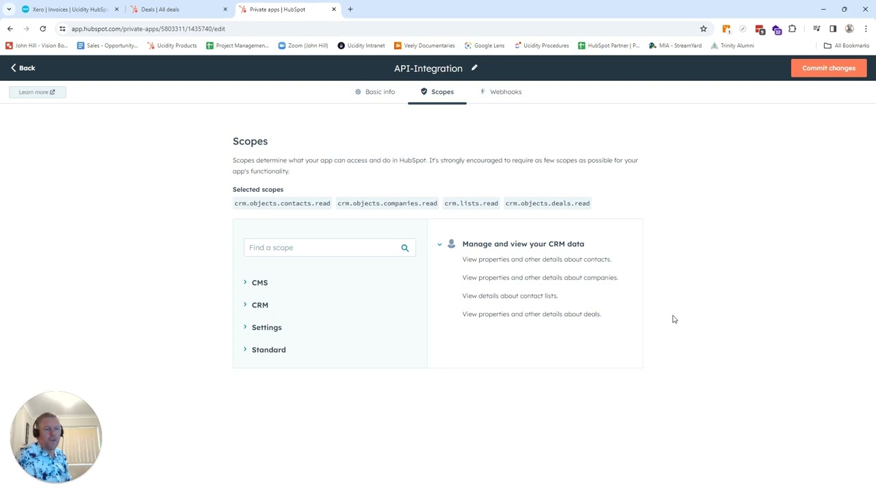876x493 pixels.
Task: Open the MIA - StreamYard bookmark
Action: pos(675,46)
